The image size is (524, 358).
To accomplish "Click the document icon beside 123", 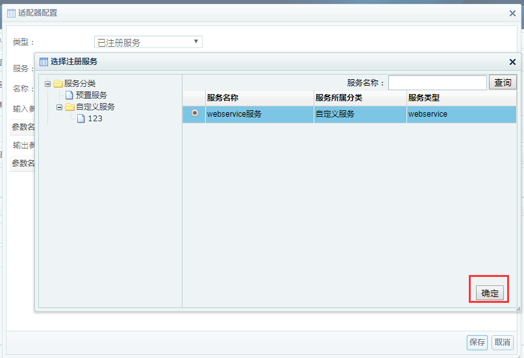I will (81, 119).
